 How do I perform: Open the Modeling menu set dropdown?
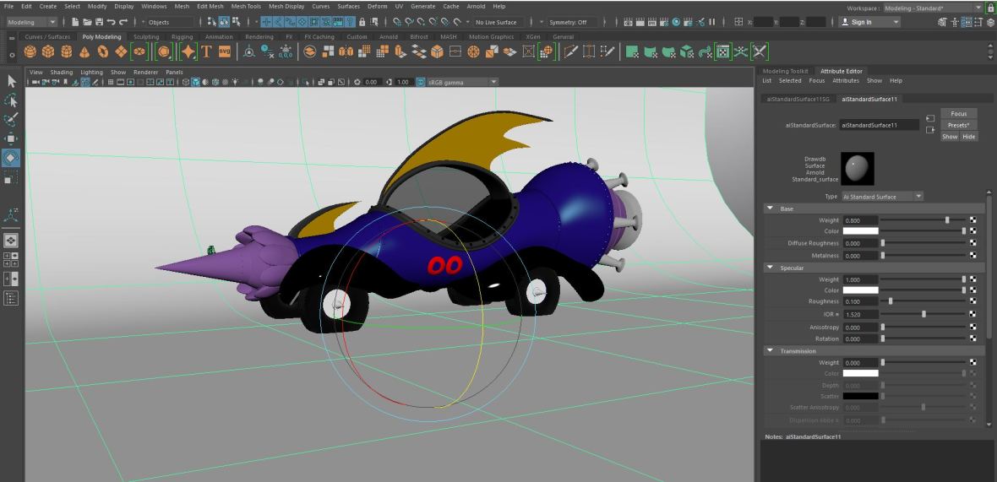click(32, 22)
